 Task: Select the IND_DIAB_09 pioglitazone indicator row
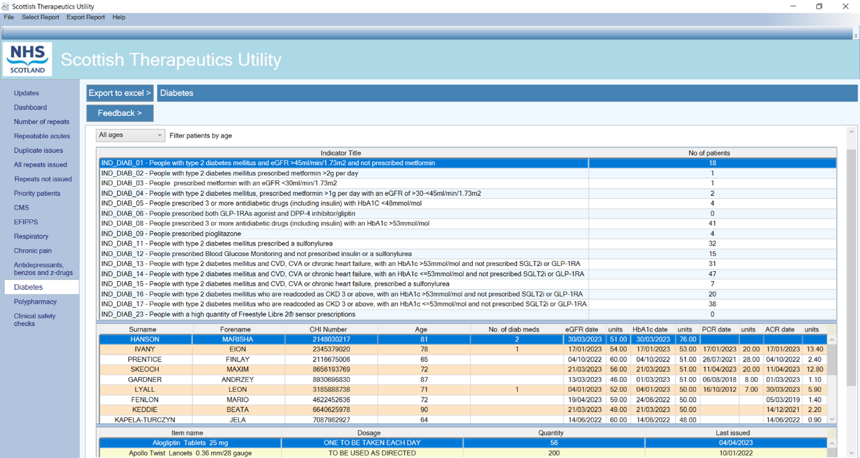point(343,234)
